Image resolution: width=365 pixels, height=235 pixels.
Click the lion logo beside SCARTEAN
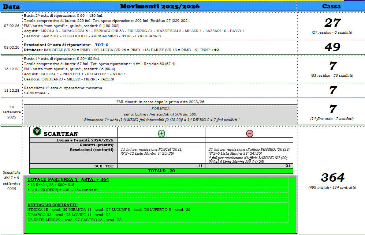pos(37,132)
